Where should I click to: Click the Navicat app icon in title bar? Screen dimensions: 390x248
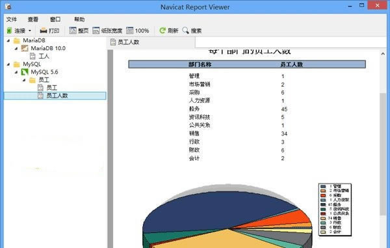(x=8, y=7)
